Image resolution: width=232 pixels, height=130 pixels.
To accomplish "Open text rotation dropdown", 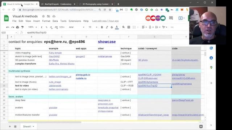I will [x=165, y=27].
